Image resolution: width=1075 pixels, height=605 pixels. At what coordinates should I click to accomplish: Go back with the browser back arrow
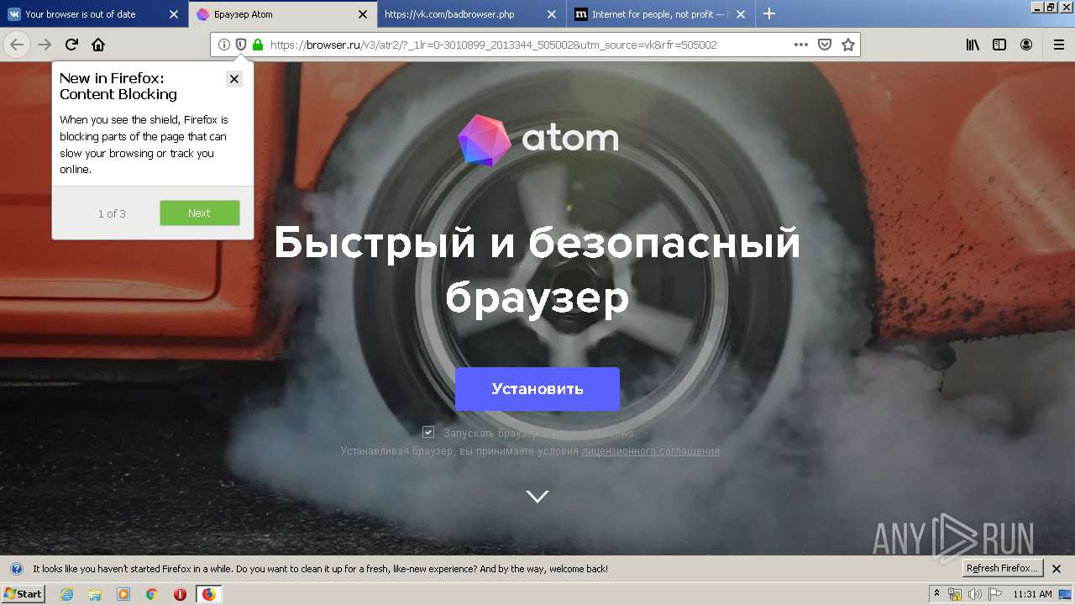[17, 45]
